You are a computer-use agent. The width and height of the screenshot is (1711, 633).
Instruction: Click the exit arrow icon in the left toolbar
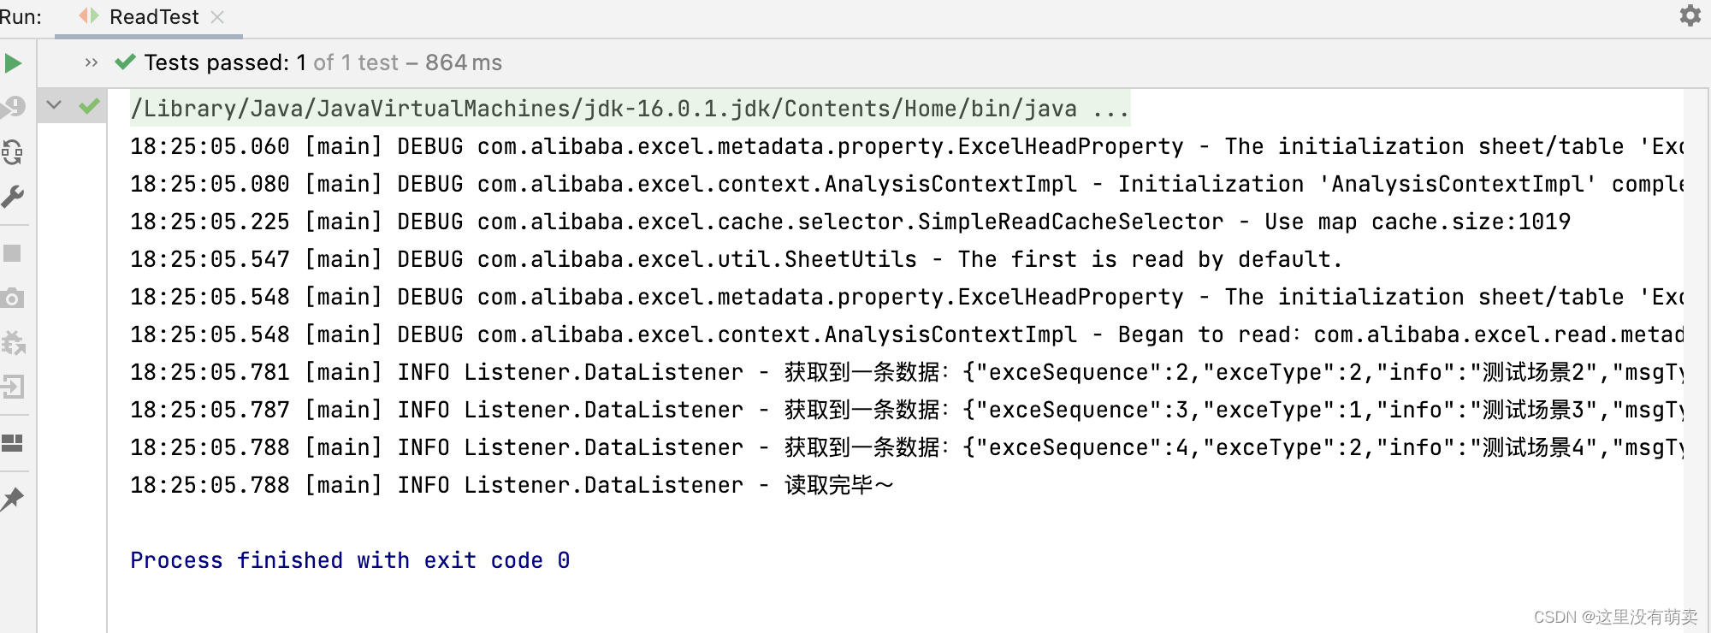pyautogui.click(x=13, y=387)
